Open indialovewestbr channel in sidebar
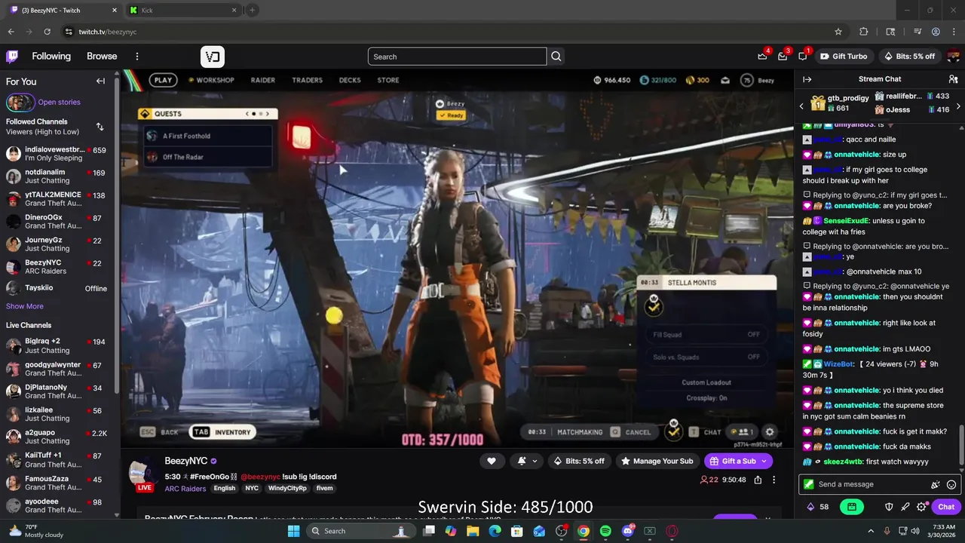965x543 pixels. [x=57, y=154]
